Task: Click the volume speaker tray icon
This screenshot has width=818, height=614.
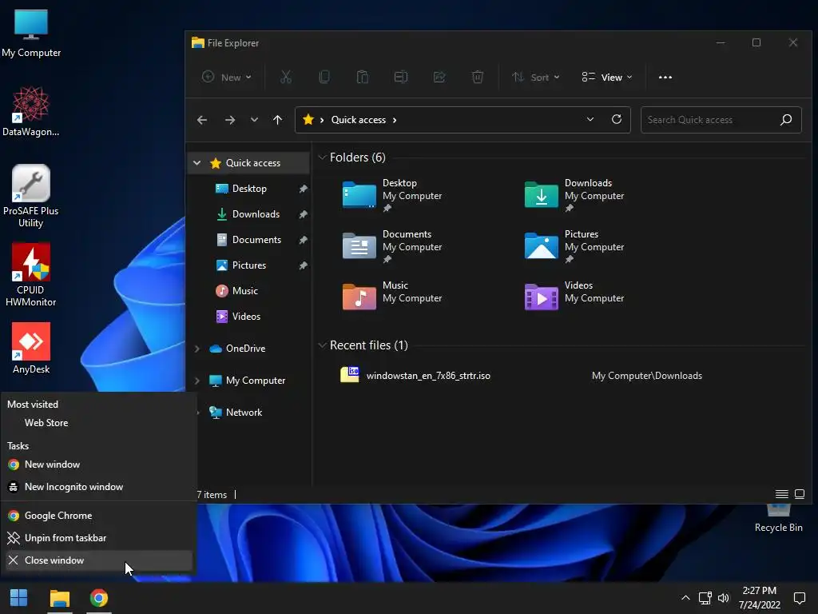Action: pyautogui.click(x=723, y=598)
